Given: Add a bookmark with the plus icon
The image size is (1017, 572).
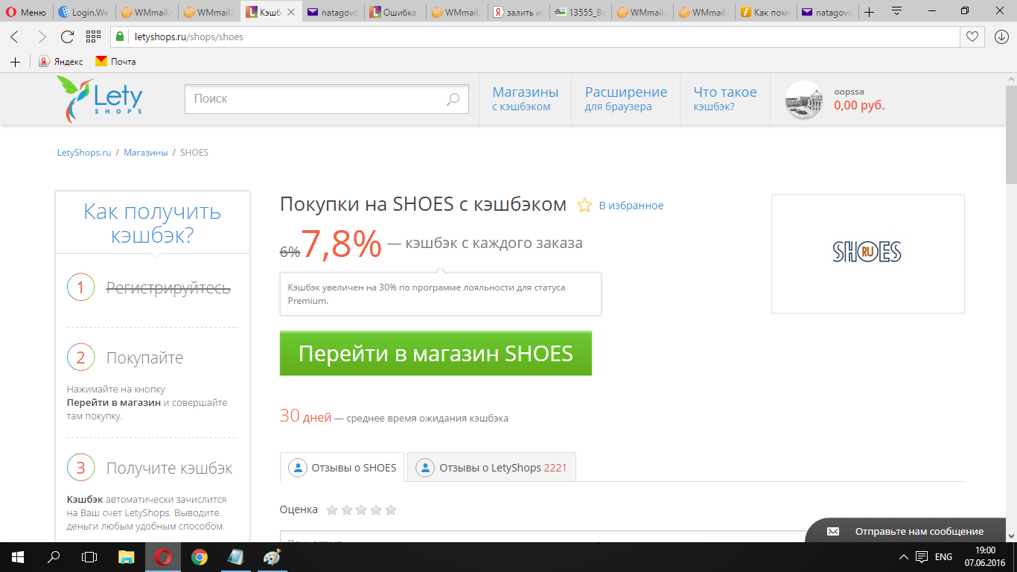Looking at the screenshot, I should 15,62.
